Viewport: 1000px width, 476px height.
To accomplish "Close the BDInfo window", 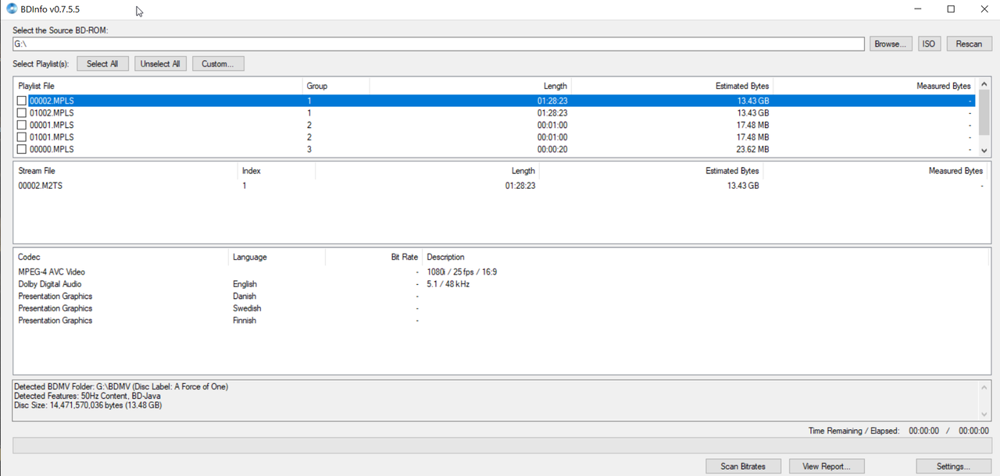I will [984, 9].
